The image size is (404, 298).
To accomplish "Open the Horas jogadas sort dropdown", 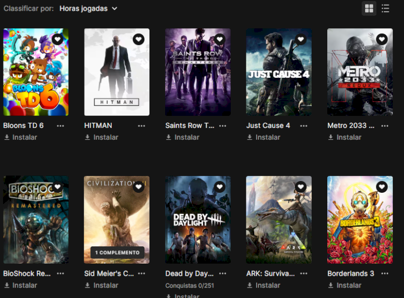I will point(88,9).
